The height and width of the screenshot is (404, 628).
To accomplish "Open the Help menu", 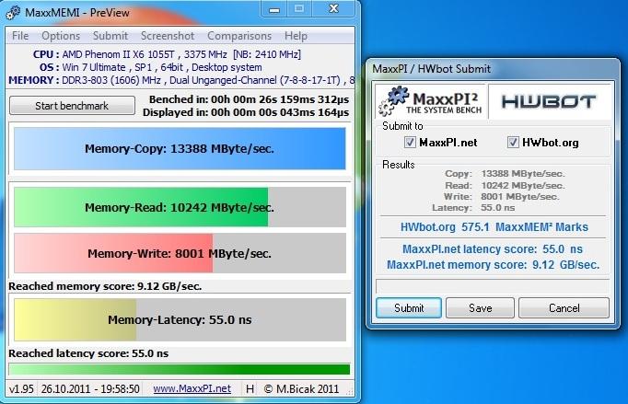I will pos(296,36).
